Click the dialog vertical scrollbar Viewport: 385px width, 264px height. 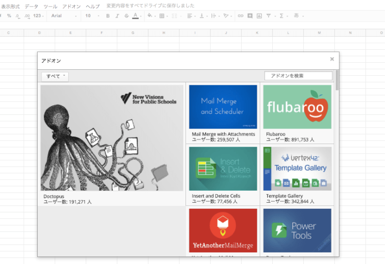[x=337, y=80]
